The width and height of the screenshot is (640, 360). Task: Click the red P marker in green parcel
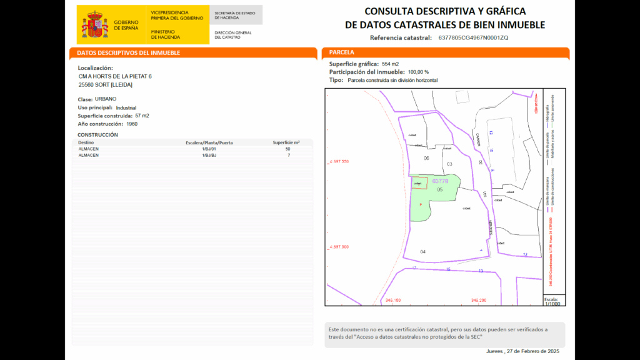[x=420, y=205]
